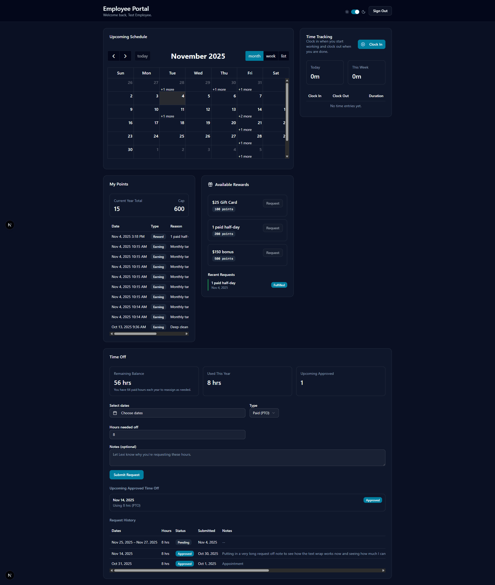The width and height of the screenshot is (495, 585).
Task: Switch the calendar to week view
Action: (x=270, y=56)
